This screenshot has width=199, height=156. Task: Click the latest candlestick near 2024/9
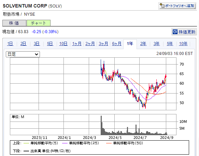pyautogui.click(x=166, y=76)
